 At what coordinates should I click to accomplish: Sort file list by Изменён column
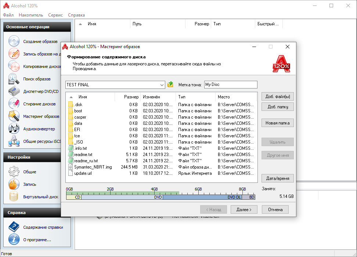158,97
